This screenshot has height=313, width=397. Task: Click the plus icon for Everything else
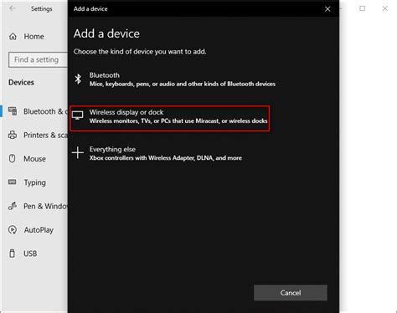pos(78,152)
